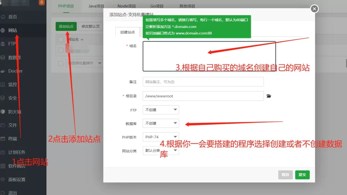This screenshot has width=347, height=195.
Task: Open 终端 in the sidebar
Action: (x=13, y=139)
